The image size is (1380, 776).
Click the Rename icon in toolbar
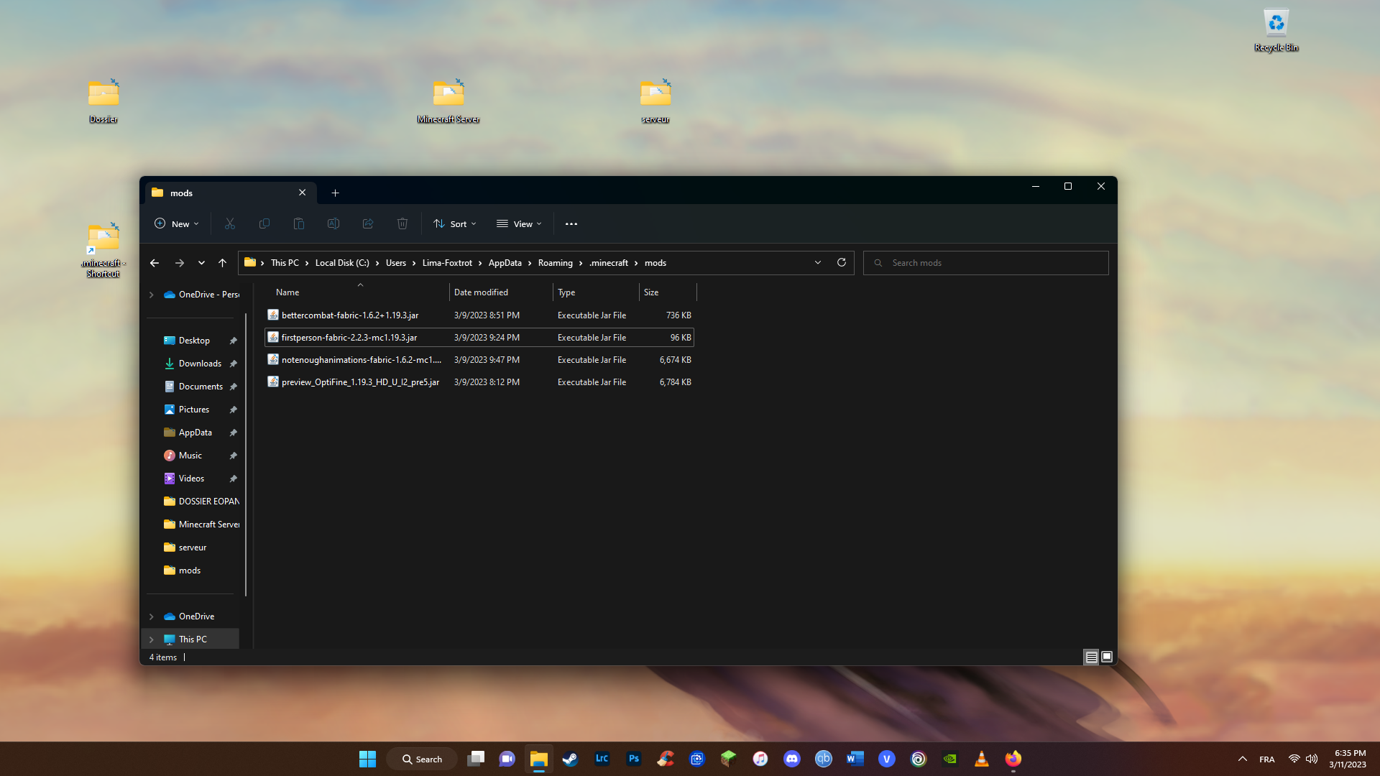click(x=333, y=223)
